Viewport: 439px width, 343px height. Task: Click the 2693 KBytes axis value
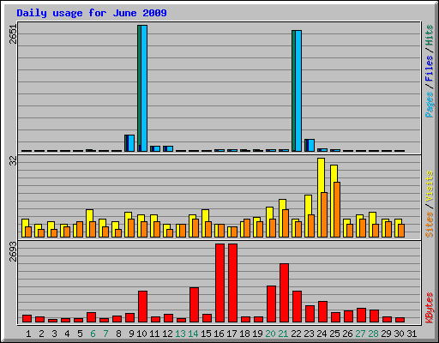pyautogui.click(x=13, y=251)
